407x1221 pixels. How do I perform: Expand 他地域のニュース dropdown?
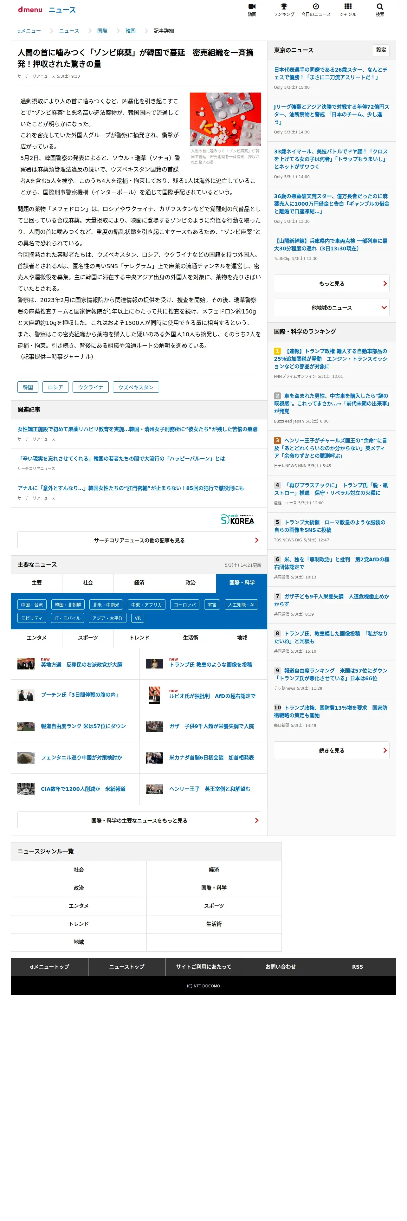pos(332,307)
